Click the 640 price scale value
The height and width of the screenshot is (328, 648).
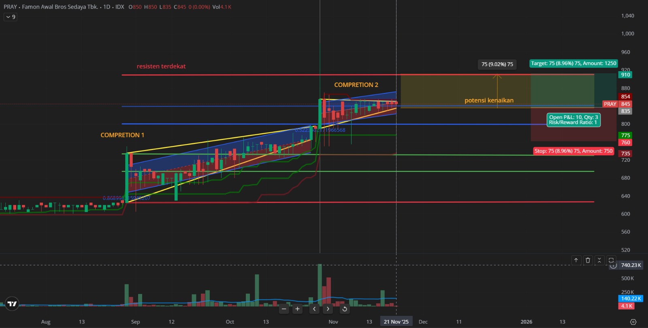(x=625, y=196)
